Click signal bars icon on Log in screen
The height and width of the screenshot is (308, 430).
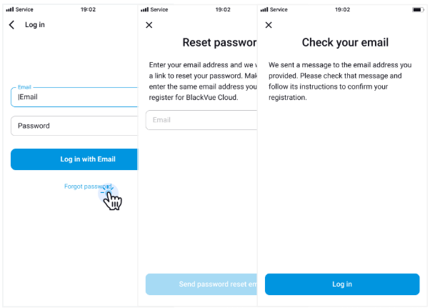(10, 9)
